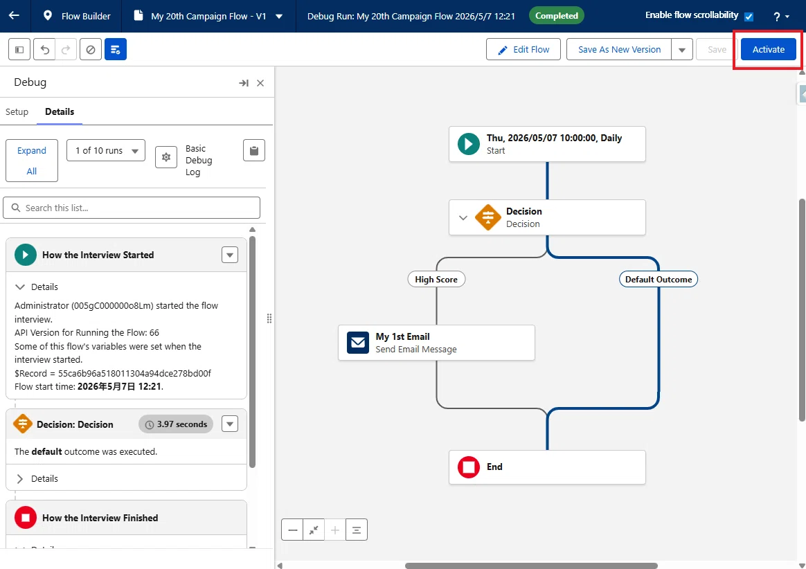Screen dimensions: 806x569
Task: Click Save As New Version
Action: pyautogui.click(x=619, y=49)
